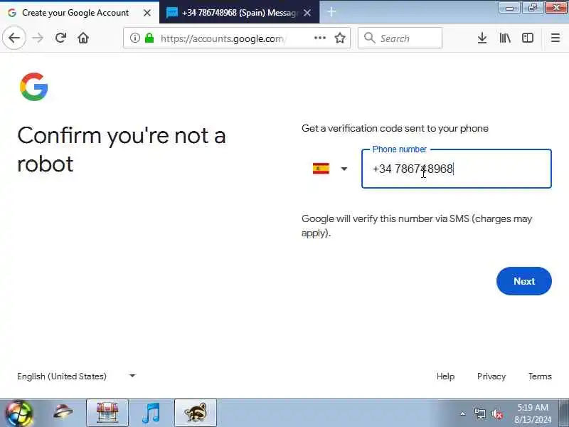The width and height of the screenshot is (569, 427).
Task: Open the Downloads panel
Action: (482, 38)
